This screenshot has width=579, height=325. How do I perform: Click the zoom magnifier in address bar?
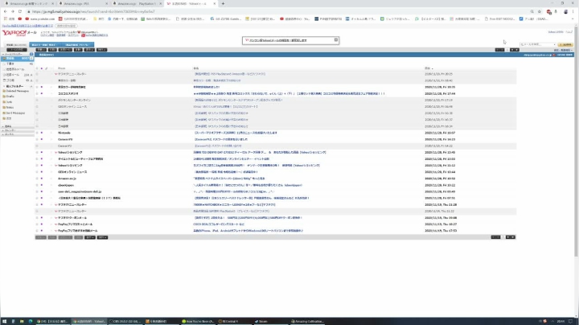tap(532, 11)
